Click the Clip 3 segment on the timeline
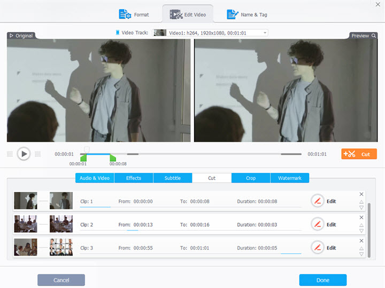 point(291,154)
